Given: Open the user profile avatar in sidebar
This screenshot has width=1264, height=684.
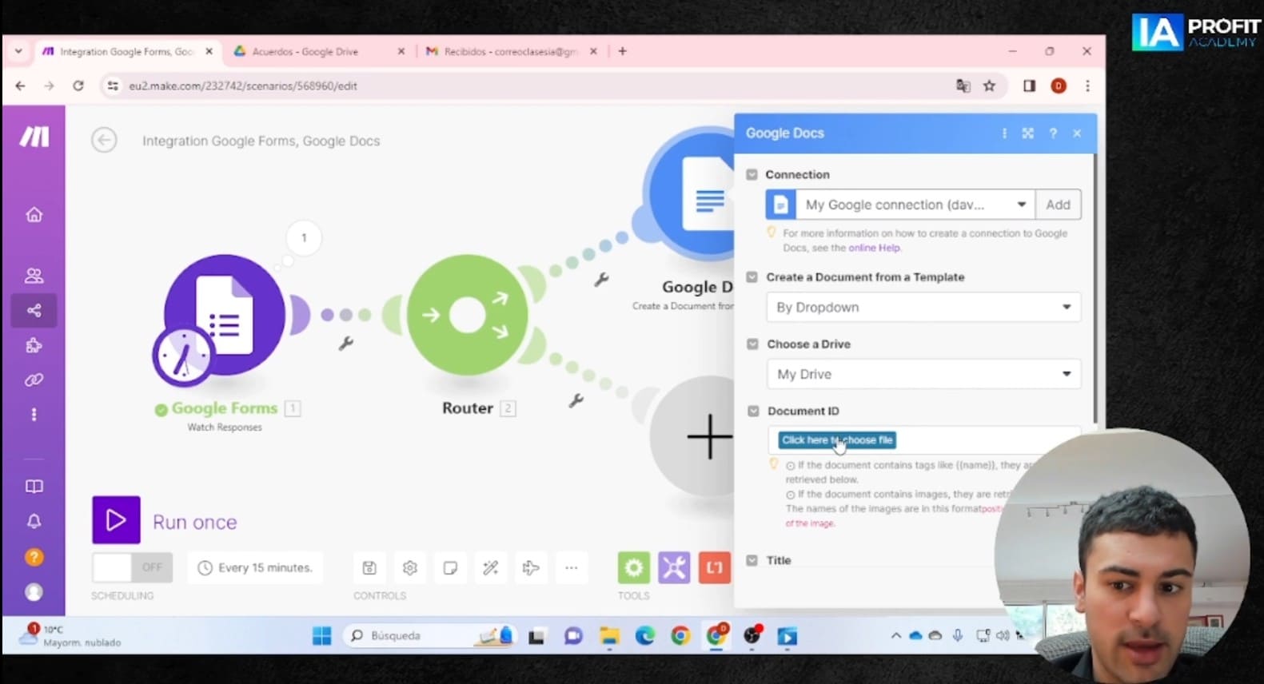Looking at the screenshot, I should pos(34,592).
